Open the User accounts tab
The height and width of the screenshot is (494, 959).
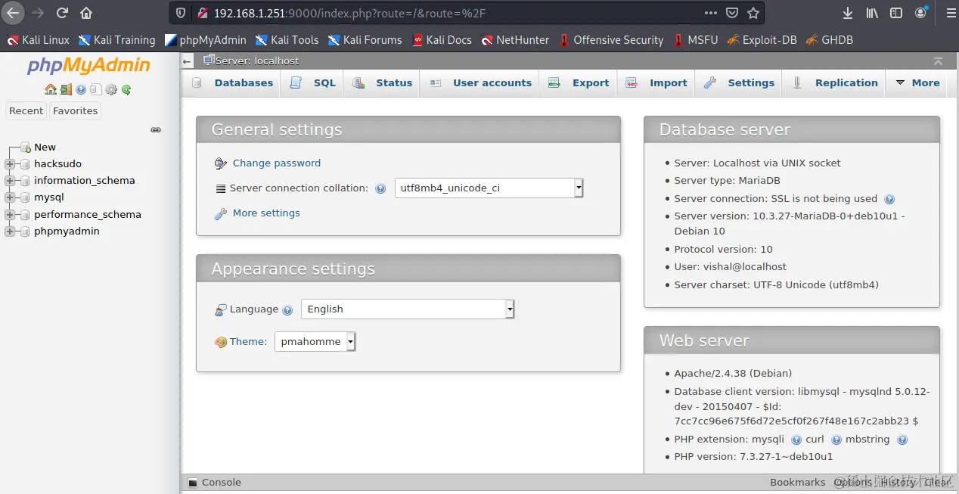(x=480, y=83)
